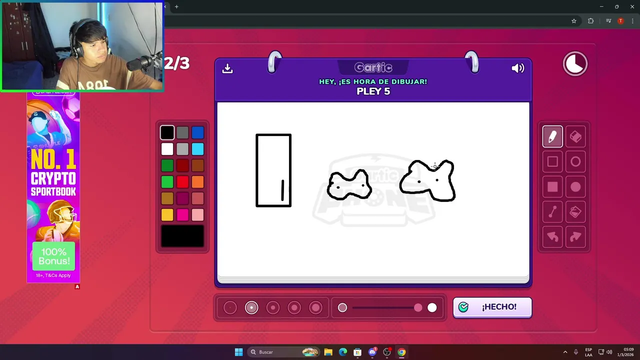Click the microphone tray icon
Viewport: 640px width, 360px height.
point(576,352)
